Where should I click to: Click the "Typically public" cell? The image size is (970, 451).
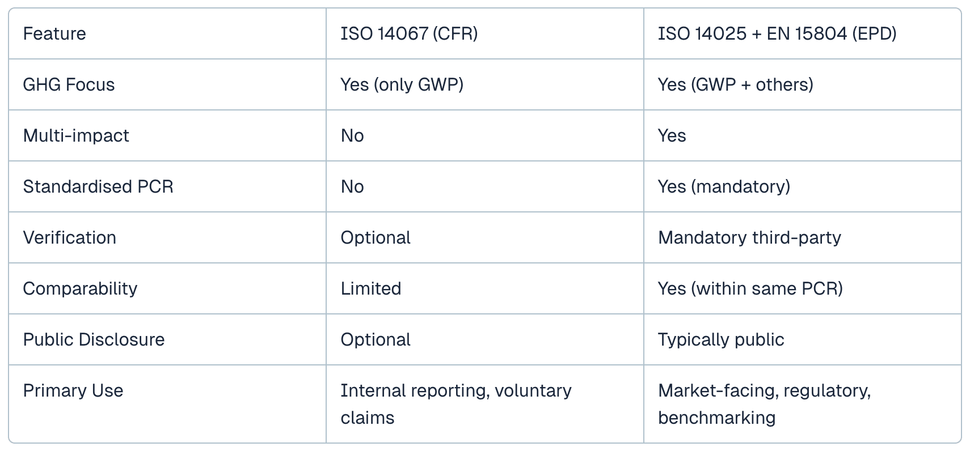pyautogui.click(x=721, y=339)
